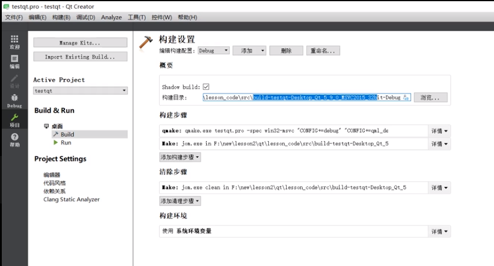Open 代码风格 project settings
Screen dimensions: 494x266
[x=54, y=183]
